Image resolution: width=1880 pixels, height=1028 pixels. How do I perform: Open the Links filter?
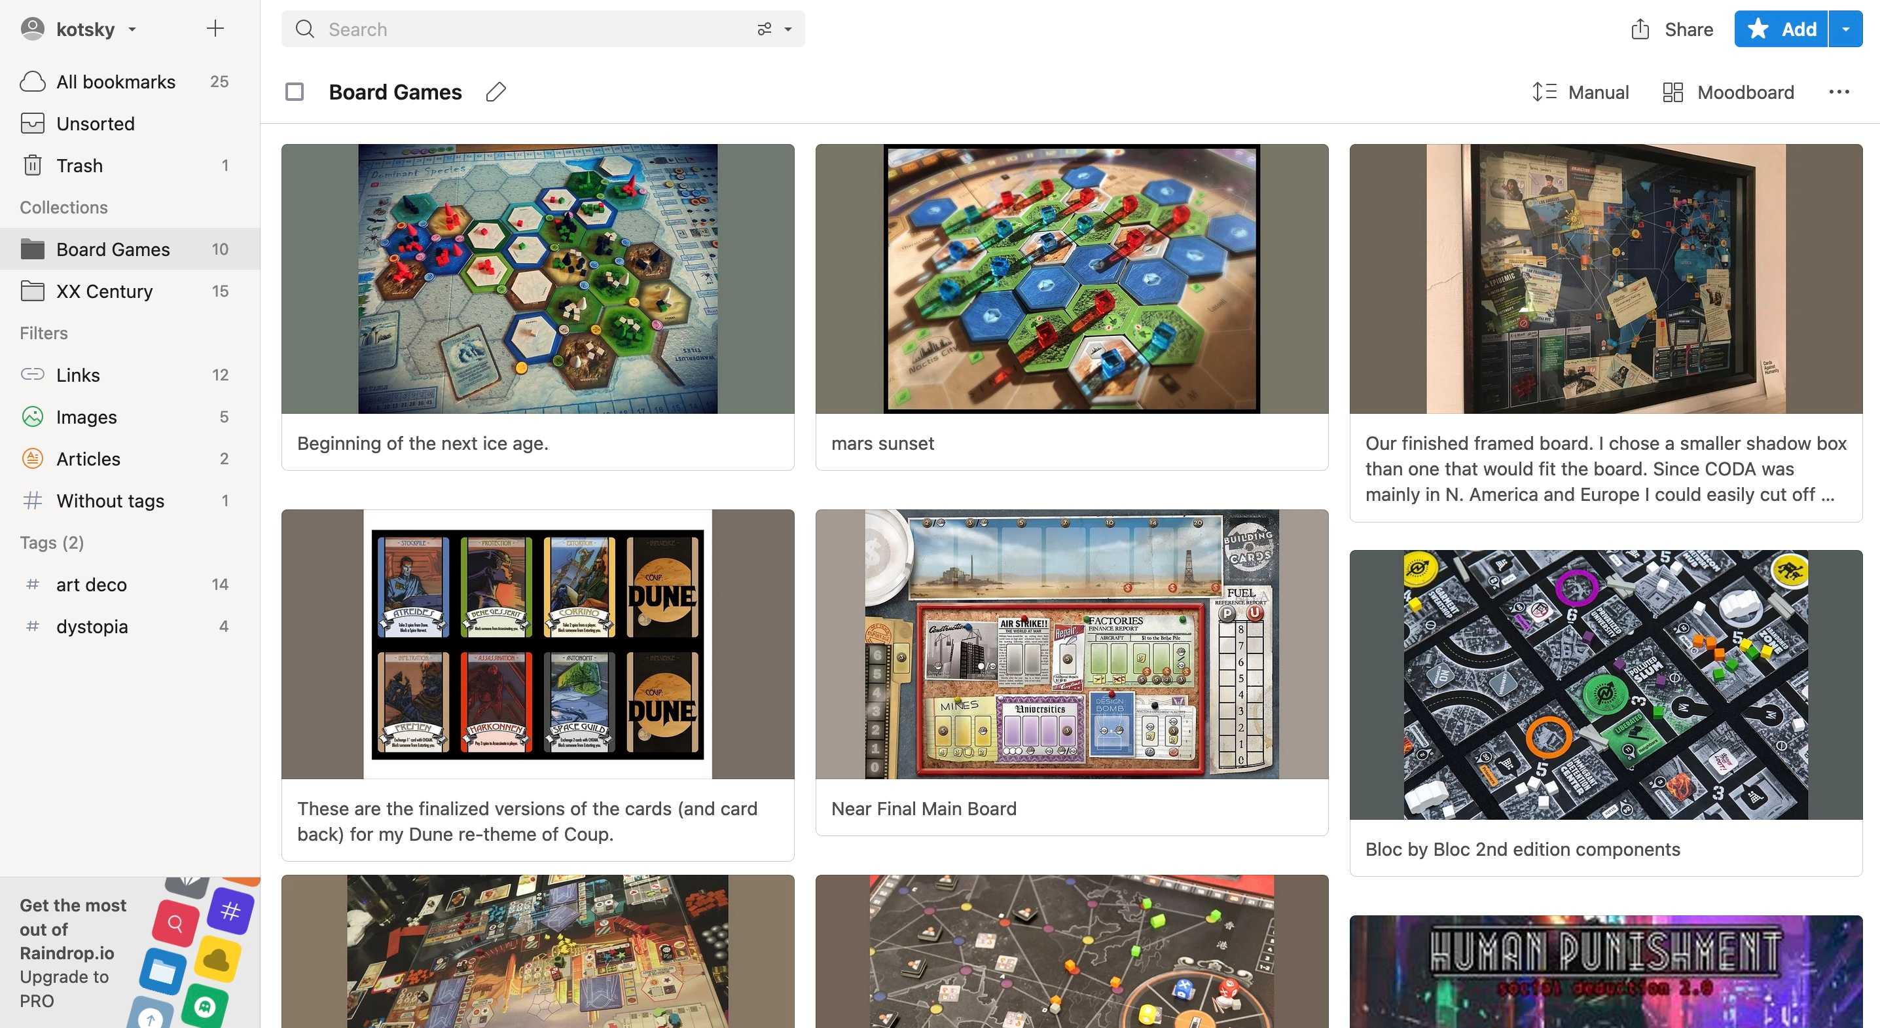[x=77, y=375]
